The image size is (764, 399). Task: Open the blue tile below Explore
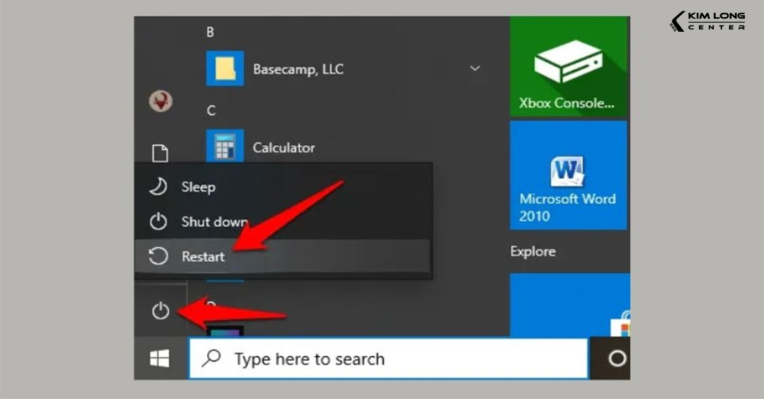(x=569, y=304)
